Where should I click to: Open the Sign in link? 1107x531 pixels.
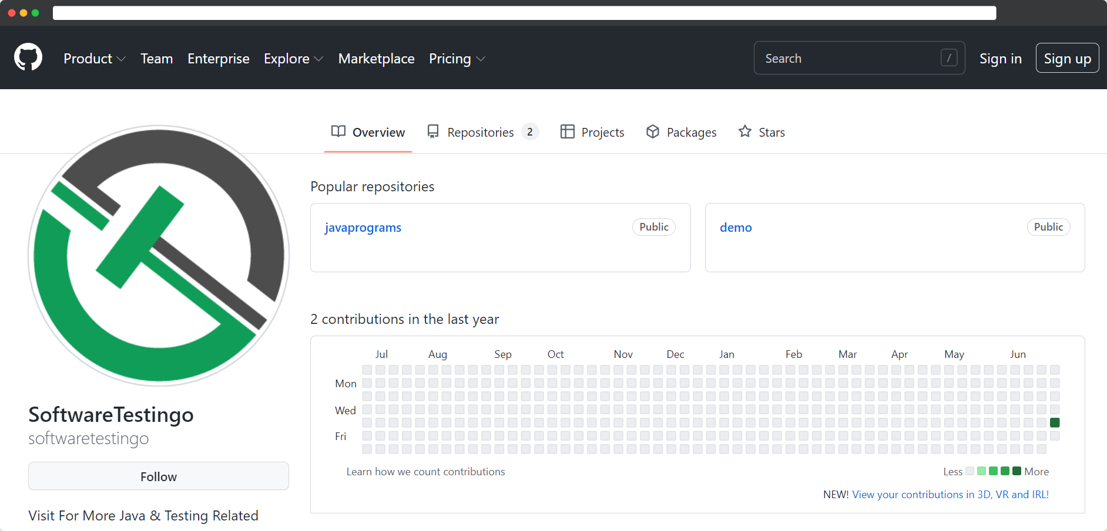tap(1001, 59)
